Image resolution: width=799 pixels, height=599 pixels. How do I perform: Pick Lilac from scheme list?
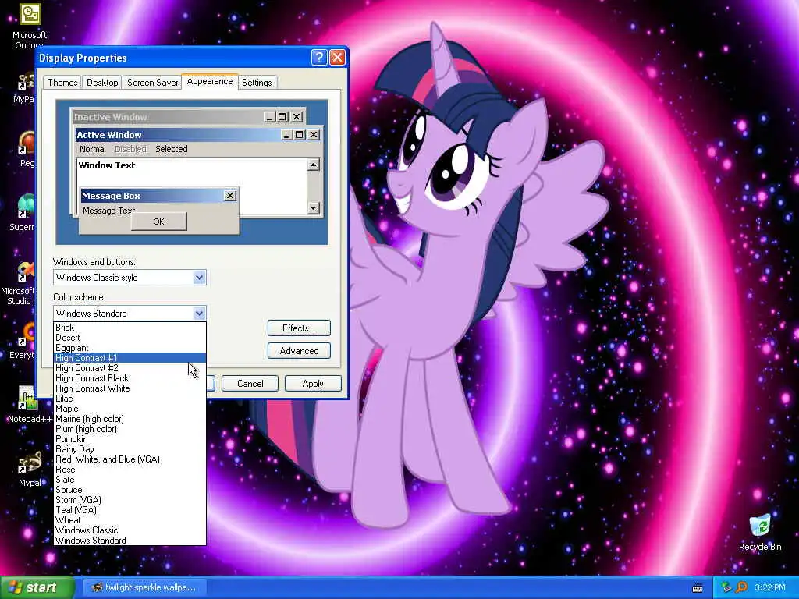130,399
